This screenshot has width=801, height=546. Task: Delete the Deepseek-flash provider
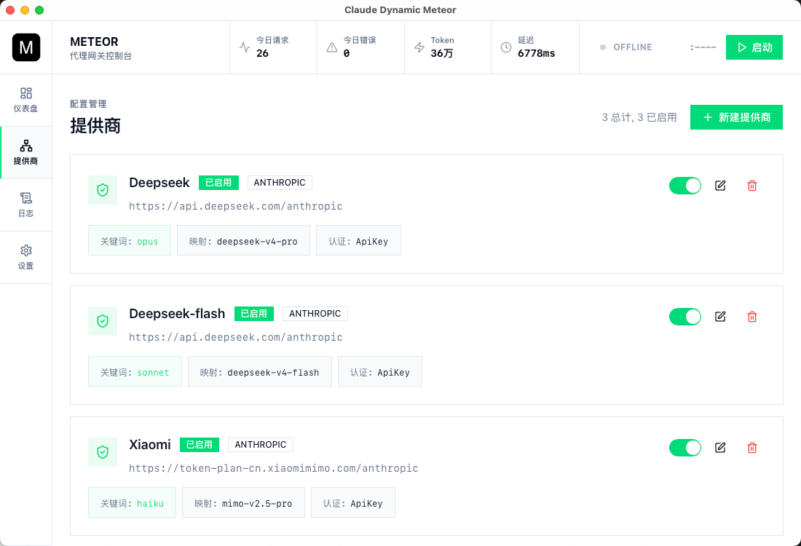click(x=752, y=317)
